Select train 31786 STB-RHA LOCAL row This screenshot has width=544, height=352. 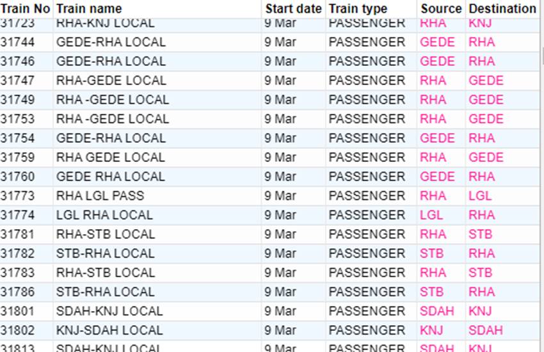pyautogui.click(x=105, y=292)
